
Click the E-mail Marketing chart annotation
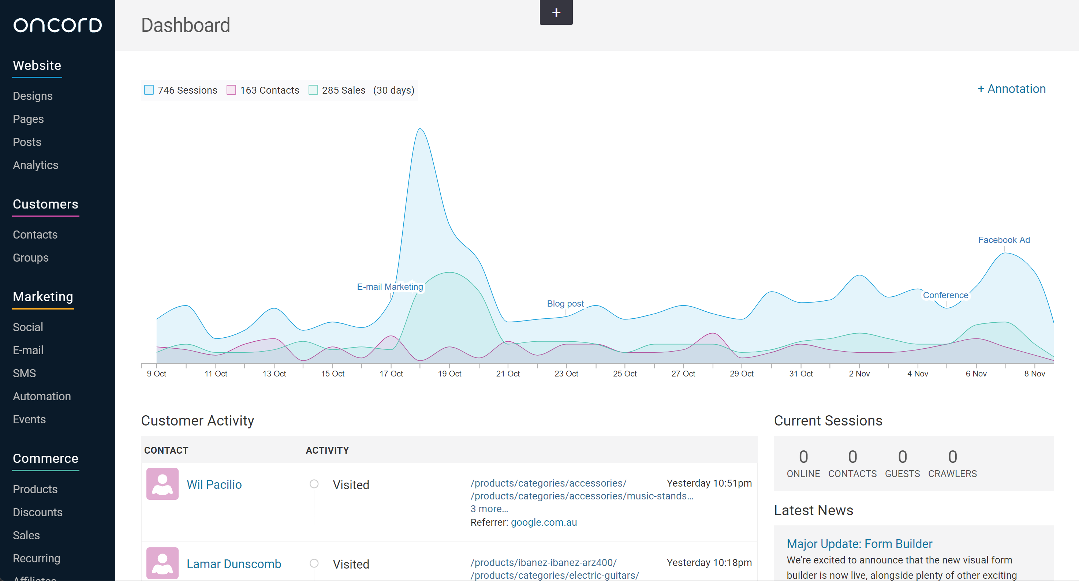389,287
